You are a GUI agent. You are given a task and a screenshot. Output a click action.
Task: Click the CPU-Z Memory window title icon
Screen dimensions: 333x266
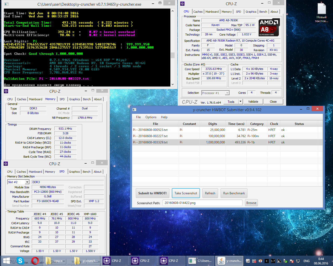pos(6,91)
